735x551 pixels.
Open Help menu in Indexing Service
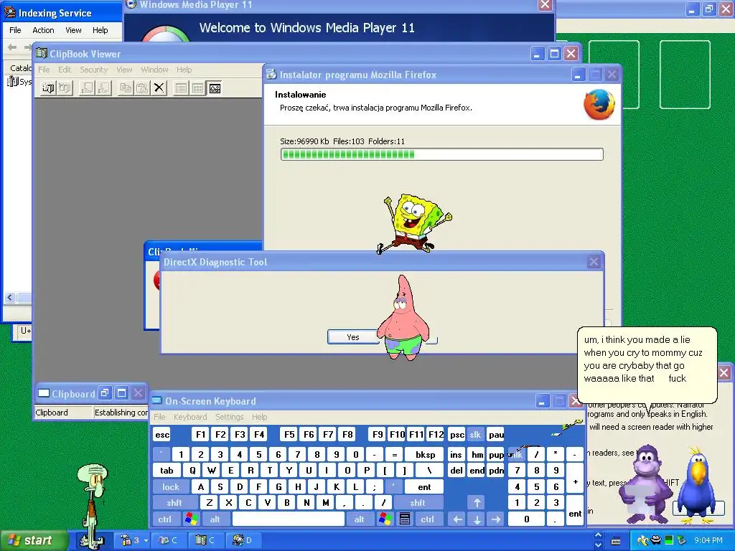point(100,30)
